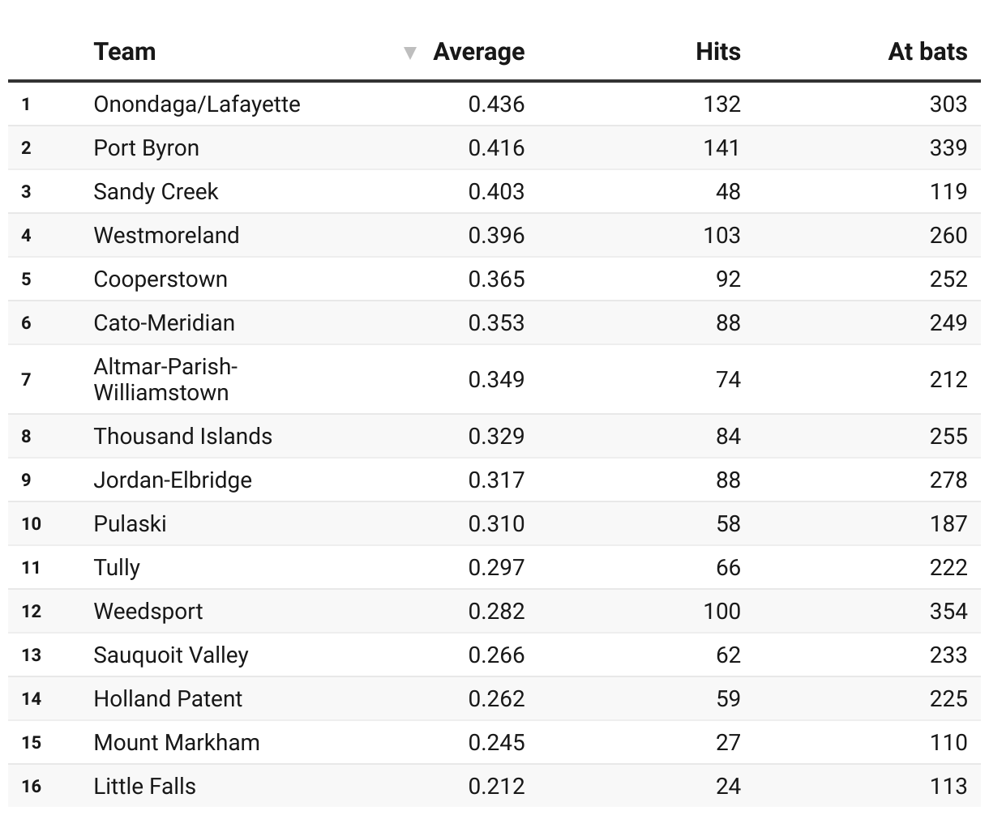Image resolution: width=989 pixels, height=815 pixels.
Task: Sort table by At bats header
Action: click(927, 52)
